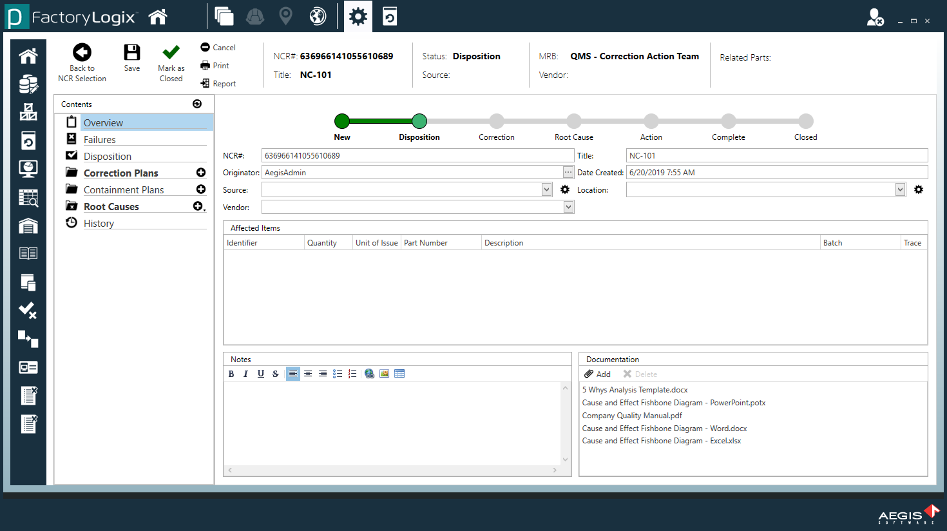Screen dimensions: 947x531
Task: Toggle italic formatting in Notes
Action: (x=245, y=374)
